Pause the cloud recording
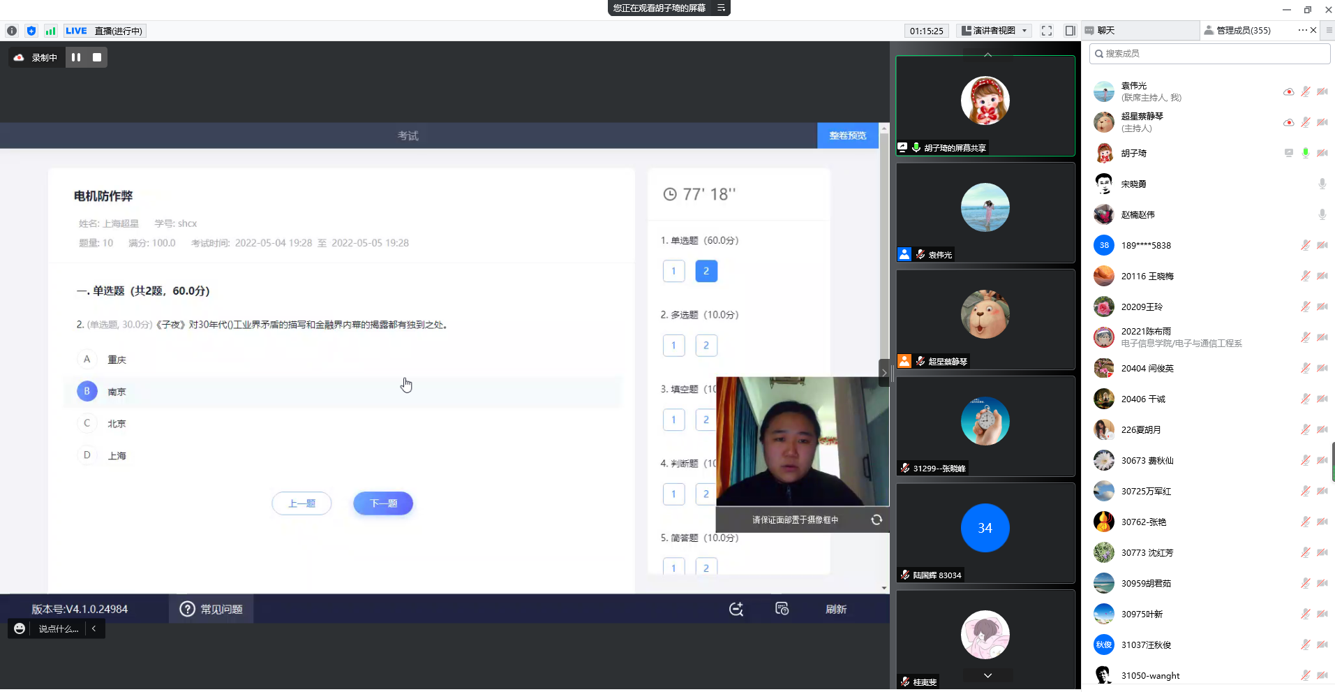1335x692 pixels. [x=76, y=57]
